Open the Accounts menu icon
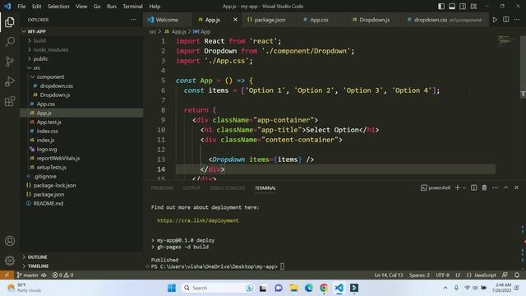 10,241
